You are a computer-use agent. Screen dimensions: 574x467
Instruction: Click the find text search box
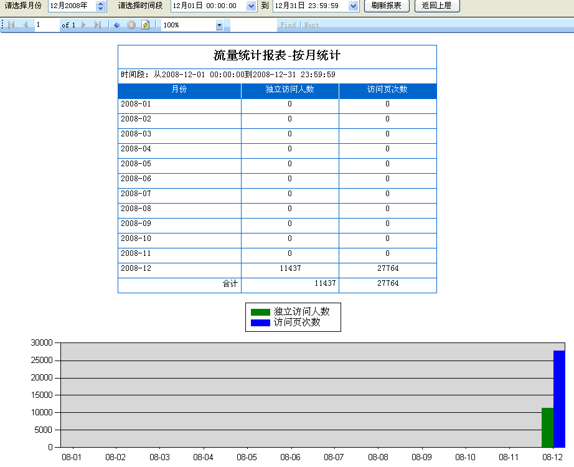[x=253, y=25]
